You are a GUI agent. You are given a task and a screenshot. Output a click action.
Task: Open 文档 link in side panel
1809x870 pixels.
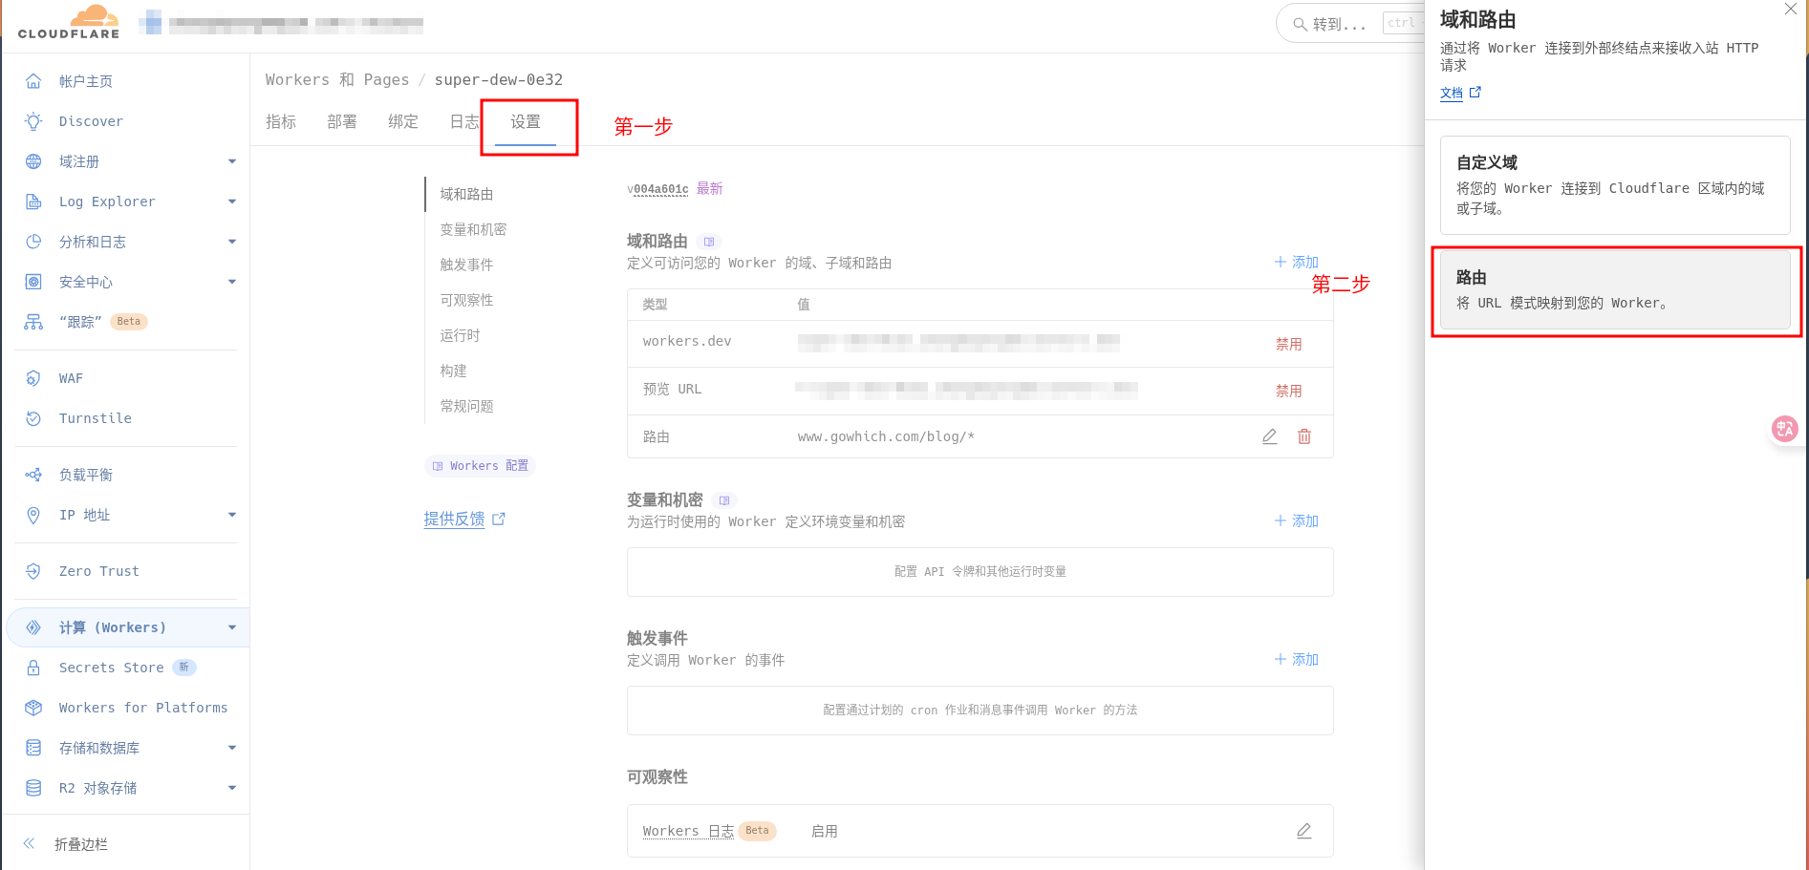pyautogui.click(x=1460, y=93)
